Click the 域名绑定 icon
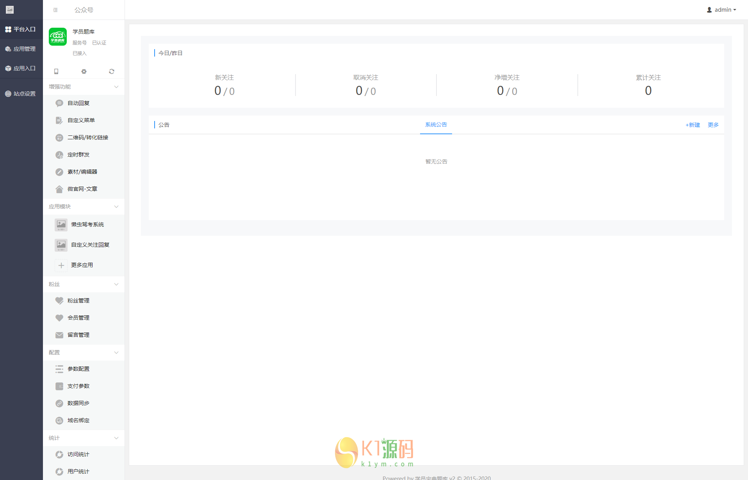The image size is (748, 480). 59,421
